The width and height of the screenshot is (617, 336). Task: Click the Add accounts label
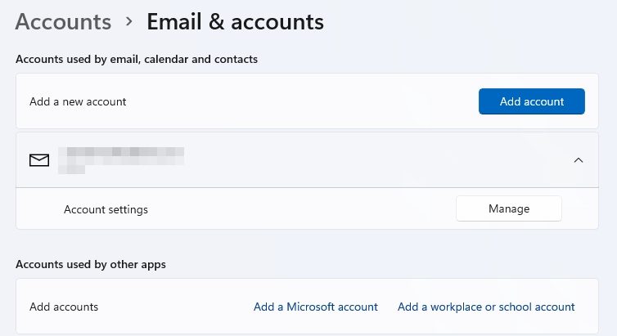click(64, 307)
